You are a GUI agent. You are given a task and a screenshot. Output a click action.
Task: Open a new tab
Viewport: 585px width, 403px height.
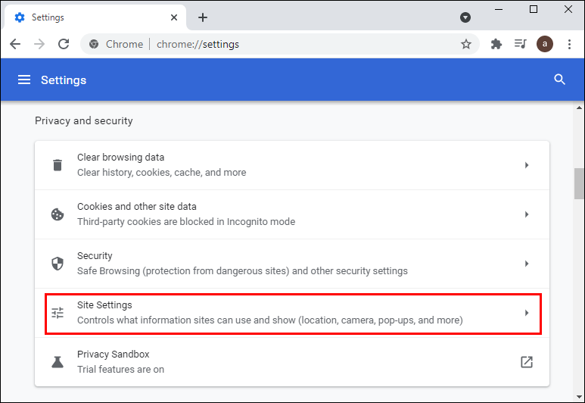(x=203, y=17)
